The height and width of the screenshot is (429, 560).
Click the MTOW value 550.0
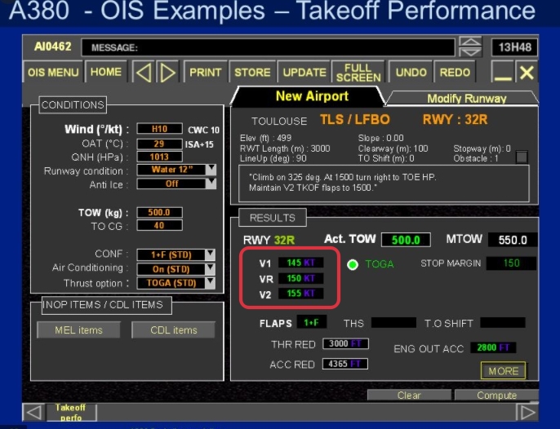click(x=513, y=240)
